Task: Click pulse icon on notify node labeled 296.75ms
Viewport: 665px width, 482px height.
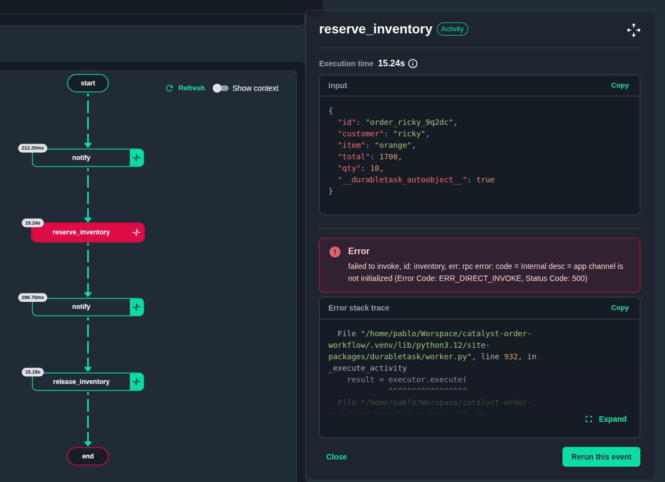Action: pyautogui.click(x=137, y=307)
